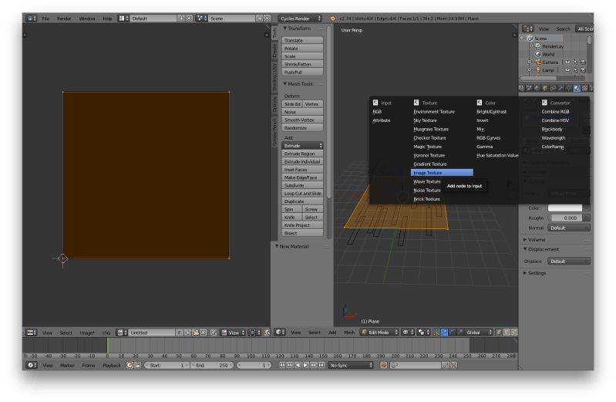
Task: Toggle Camera visibility eye in outliner
Action: [567, 62]
